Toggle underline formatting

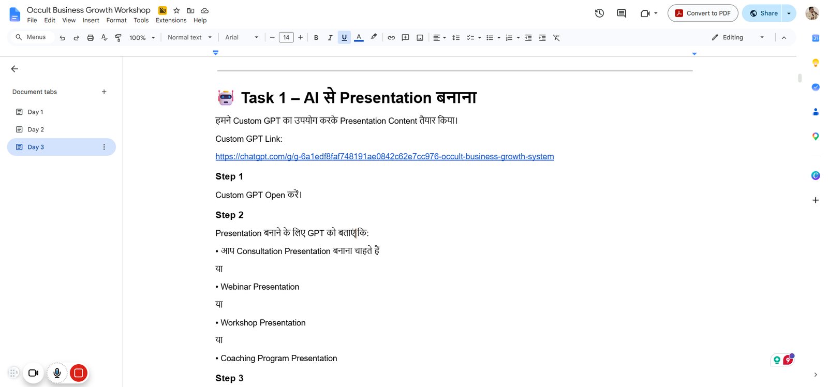(x=344, y=37)
